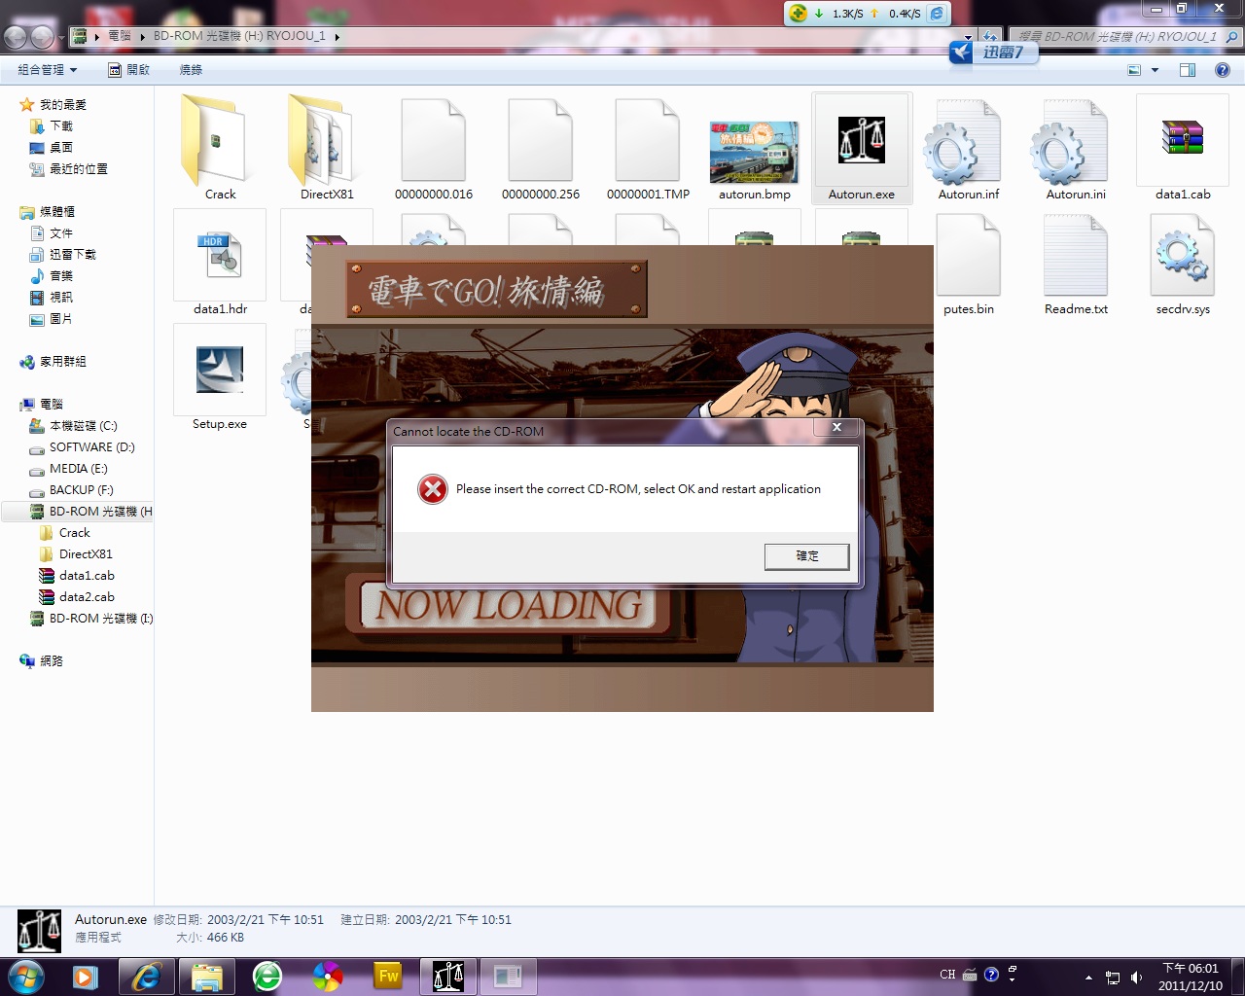The image size is (1245, 996).
Task: Open Internet Explorer from the taskbar
Action: tap(147, 977)
